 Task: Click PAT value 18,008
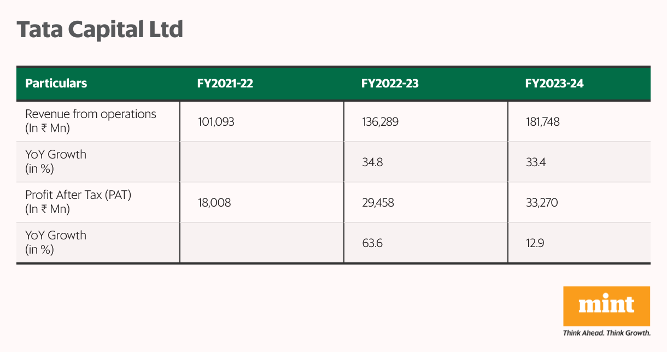(214, 203)
